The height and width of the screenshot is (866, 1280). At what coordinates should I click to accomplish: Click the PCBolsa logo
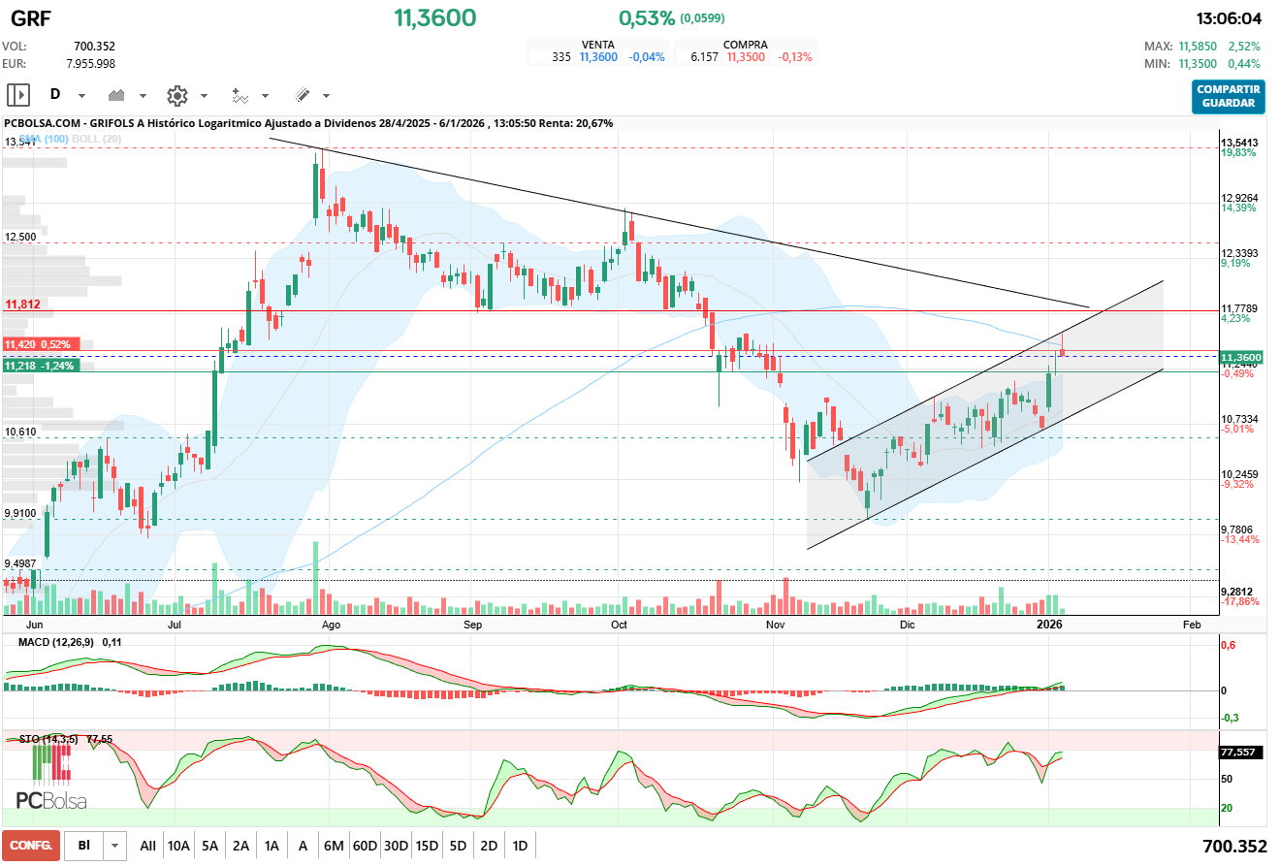(51, 782)
